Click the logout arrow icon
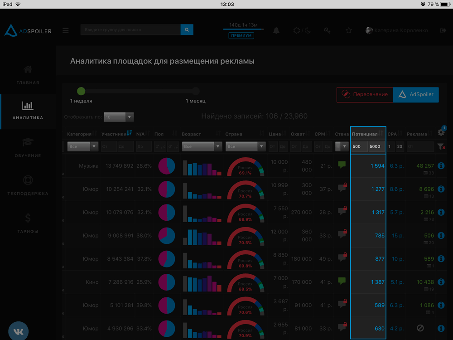The width and height of the screenshot is (453, 340). [443, 30]
